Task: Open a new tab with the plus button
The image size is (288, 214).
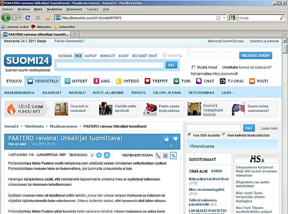Action: tap(75, 34)
